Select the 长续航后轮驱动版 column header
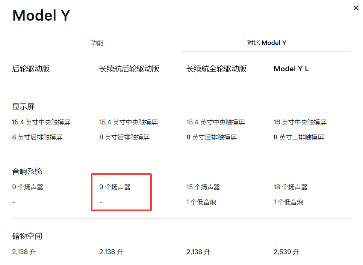Viewport: 363px width, 265px height. (129, 69)
